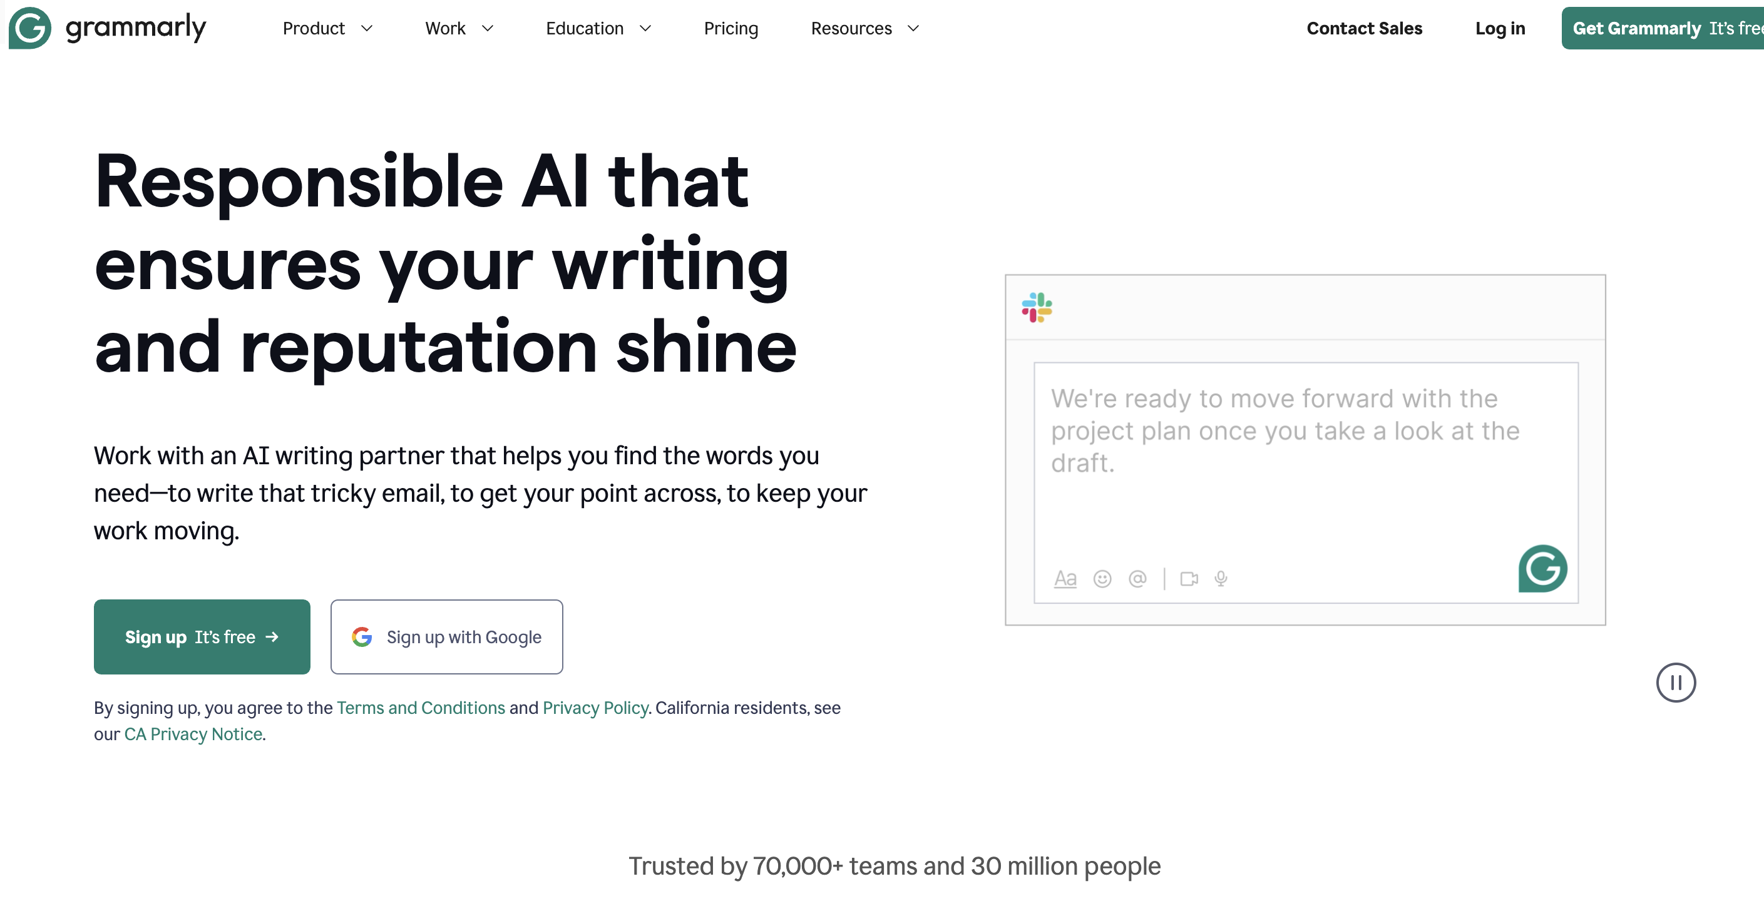This screenshot has height=921, width=1764.
Task: Click Sign up with Google button
Action: pos(447,636)
